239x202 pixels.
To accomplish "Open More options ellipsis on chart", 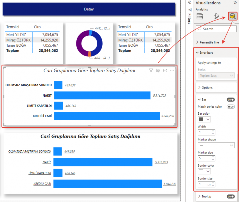I will pyautogui.click(x=172, y=70).
